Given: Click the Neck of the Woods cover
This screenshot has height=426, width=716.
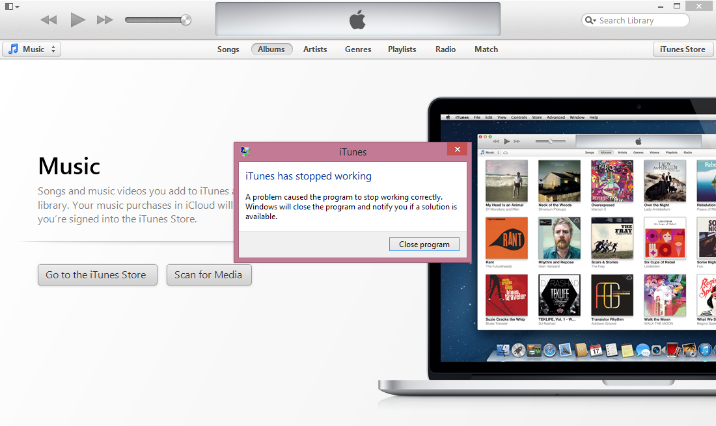Looking at the screenshot, I should [x=559, y=181].
